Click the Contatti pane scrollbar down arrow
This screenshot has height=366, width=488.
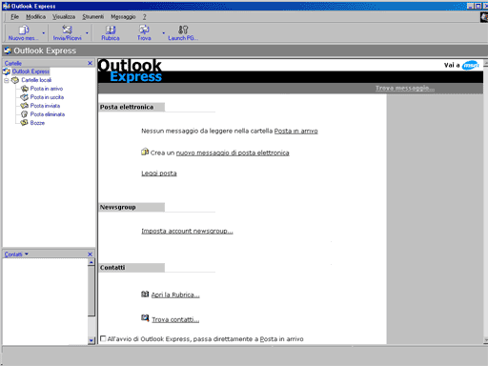91,341
